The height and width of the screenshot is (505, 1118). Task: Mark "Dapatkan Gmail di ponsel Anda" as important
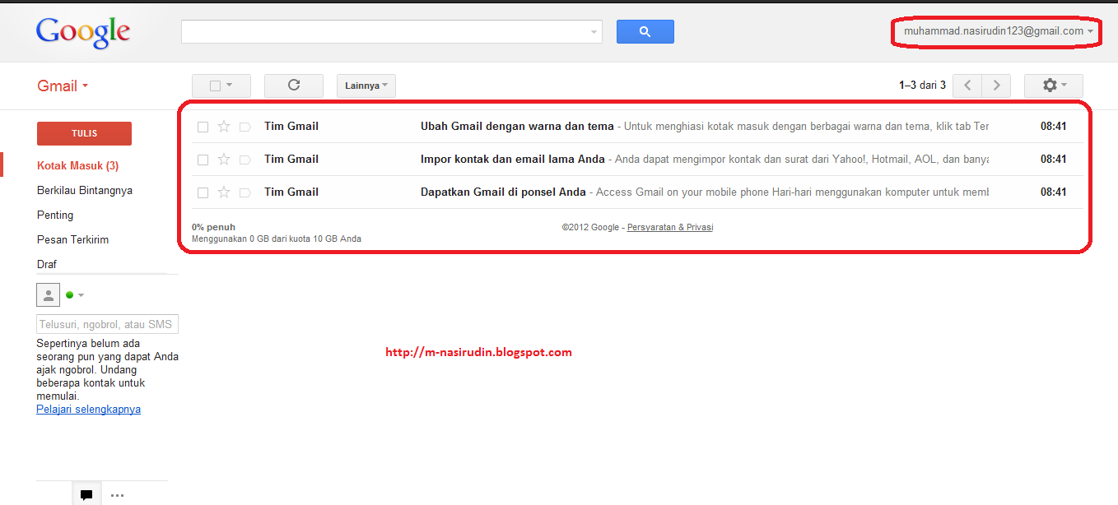tap(245, 192)
